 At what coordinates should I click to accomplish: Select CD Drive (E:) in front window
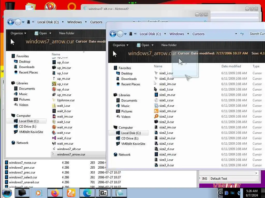pos(127,138)
